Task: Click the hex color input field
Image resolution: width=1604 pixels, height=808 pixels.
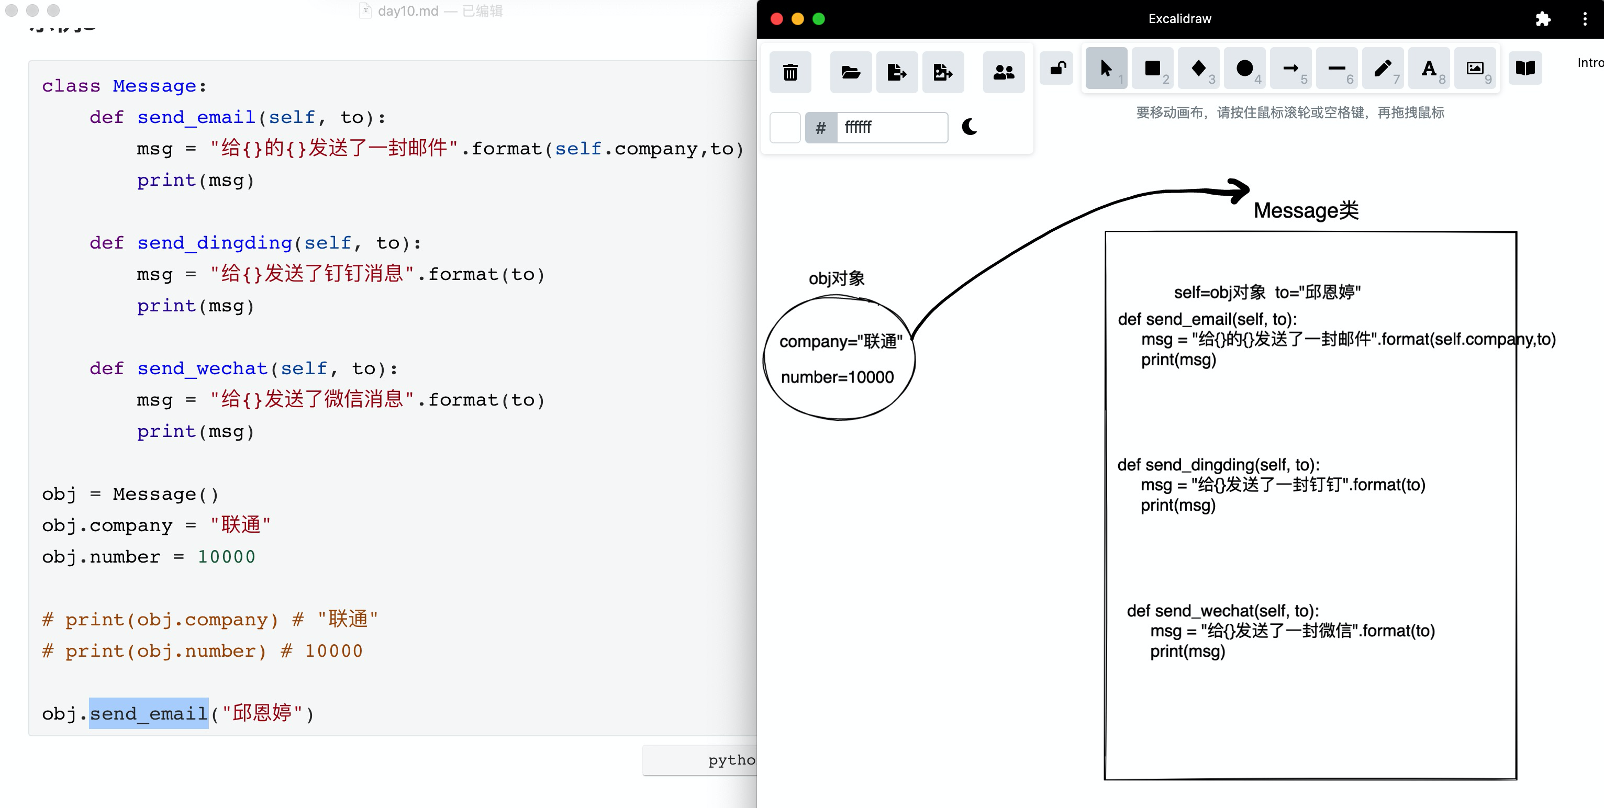Action: coord(890,128)
